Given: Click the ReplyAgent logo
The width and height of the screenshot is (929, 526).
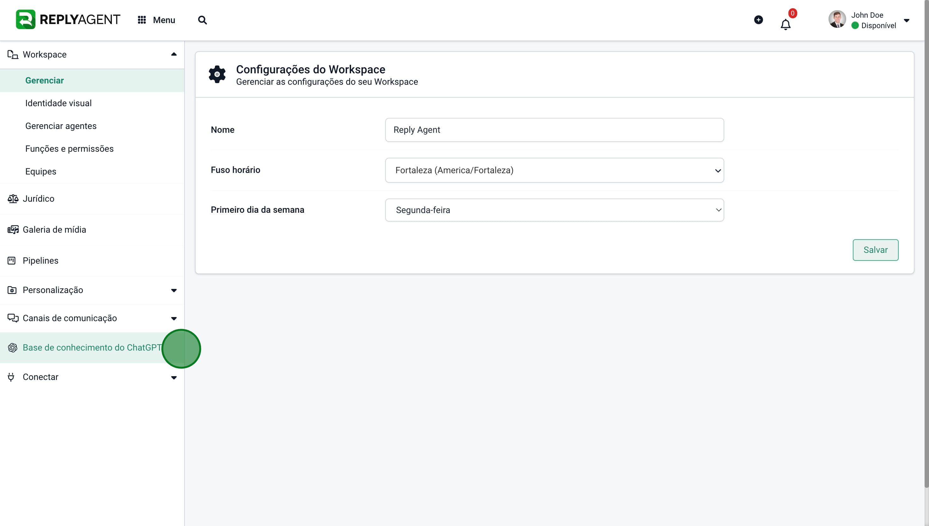Looking at the screenshot, I should pyautogui.click(x=68, y=20).
